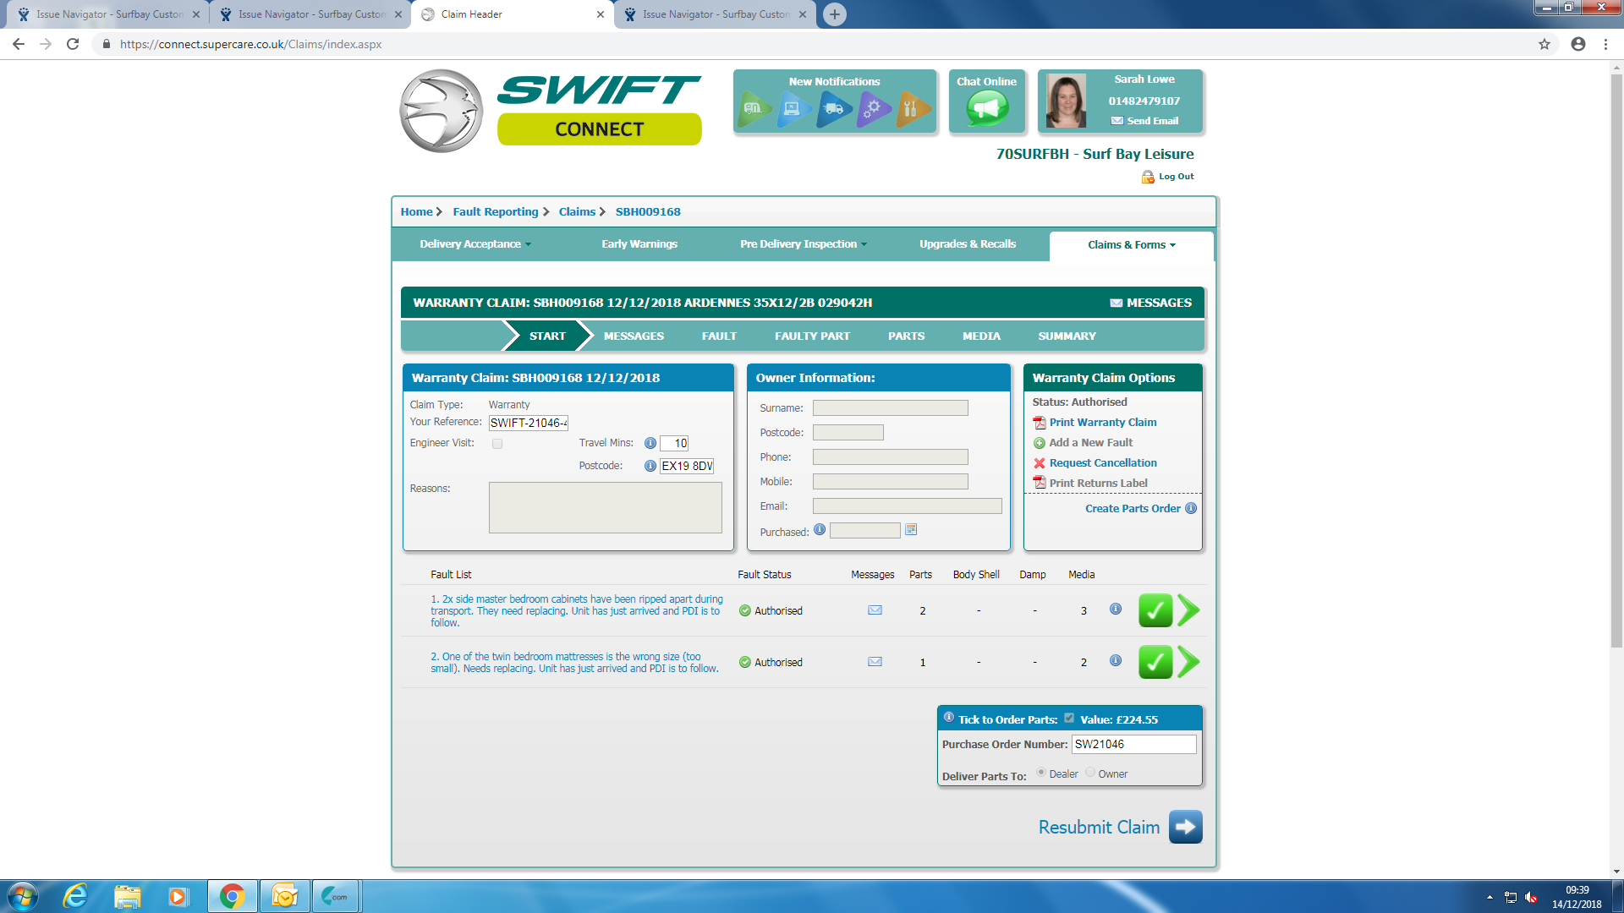This screenshot has height=913, width=1624.
Task: Select Owner for parts delivery
Action: [1090, 773]
